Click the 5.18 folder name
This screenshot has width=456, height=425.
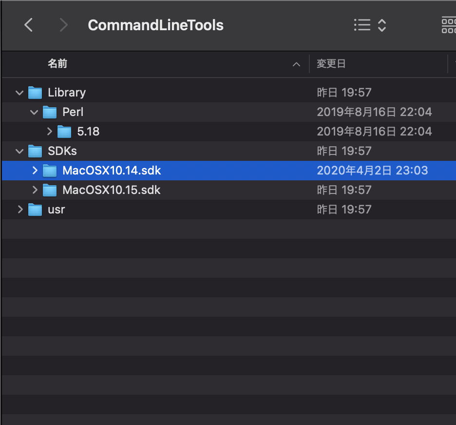(x=88, y=132)
